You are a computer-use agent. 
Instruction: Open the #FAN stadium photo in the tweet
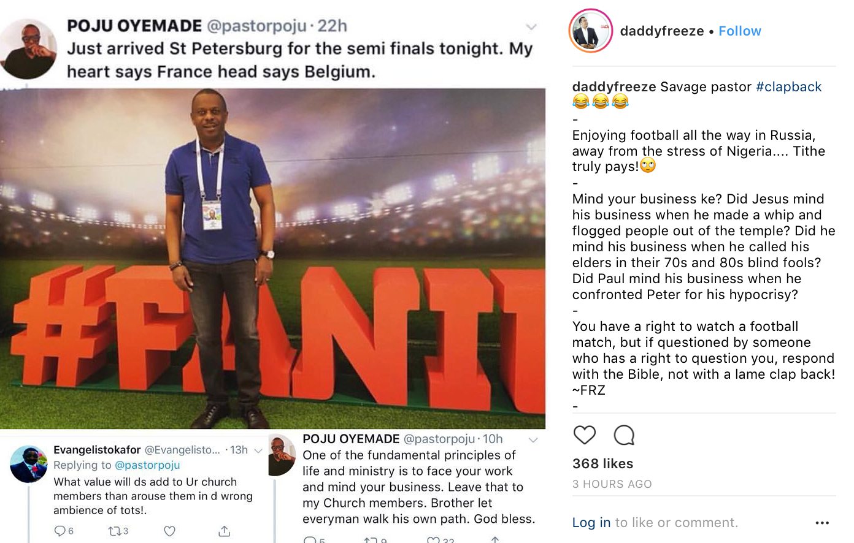click(272, 257)
